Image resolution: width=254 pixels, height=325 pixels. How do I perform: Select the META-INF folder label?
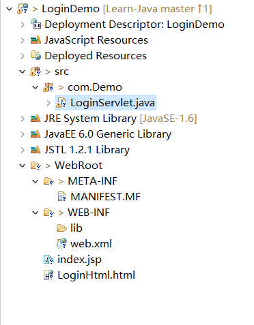92,181
